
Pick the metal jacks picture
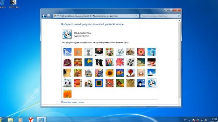pos(130,62)
